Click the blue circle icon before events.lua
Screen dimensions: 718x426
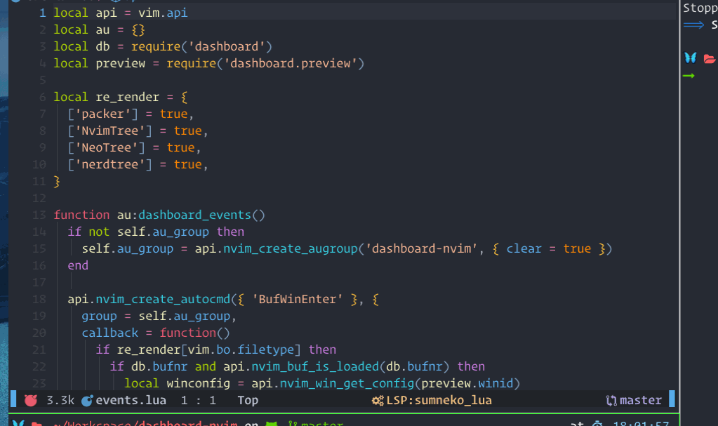86,400
